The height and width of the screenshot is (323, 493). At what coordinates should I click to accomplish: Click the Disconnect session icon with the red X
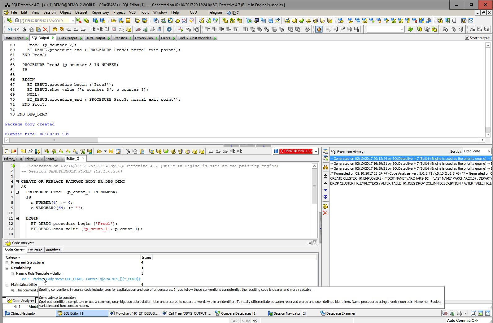click(x=79, y=21)
